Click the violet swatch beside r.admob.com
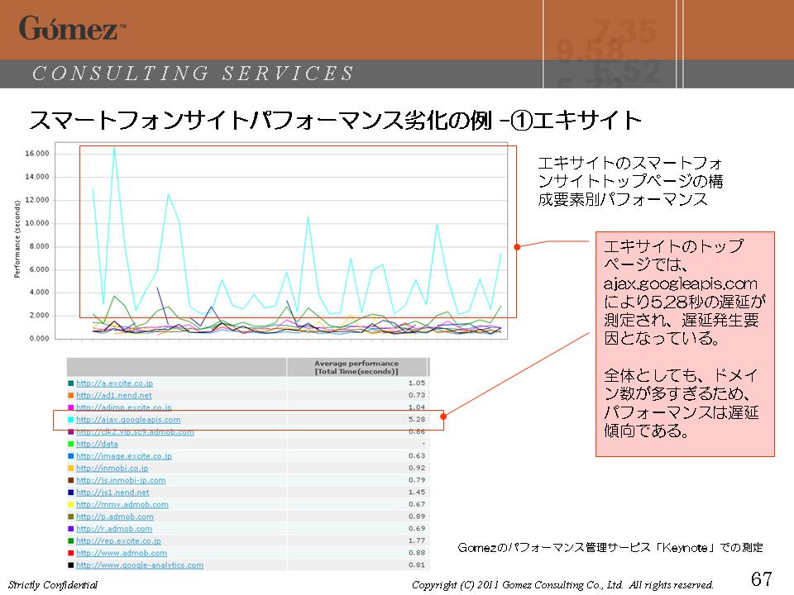 pos(71,529)
